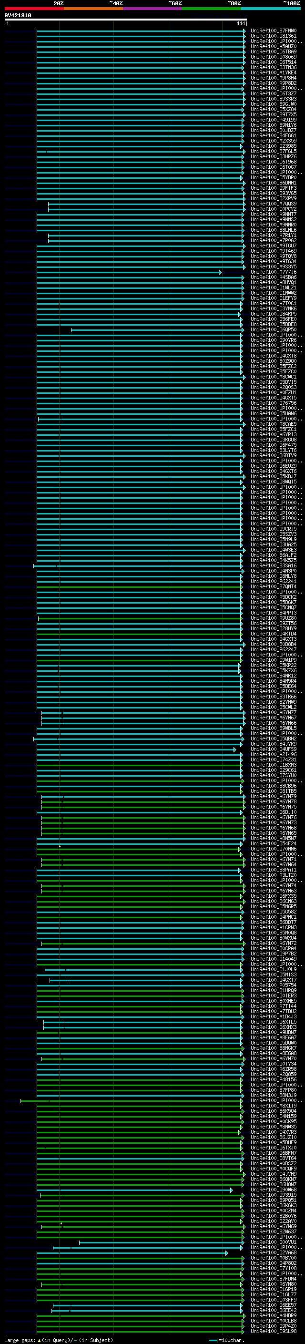Screen dimensions: 305x1344
Task: Choose the UniRef100_B8LML6 label
Action: pyautogui.click(x=274, y=230)
